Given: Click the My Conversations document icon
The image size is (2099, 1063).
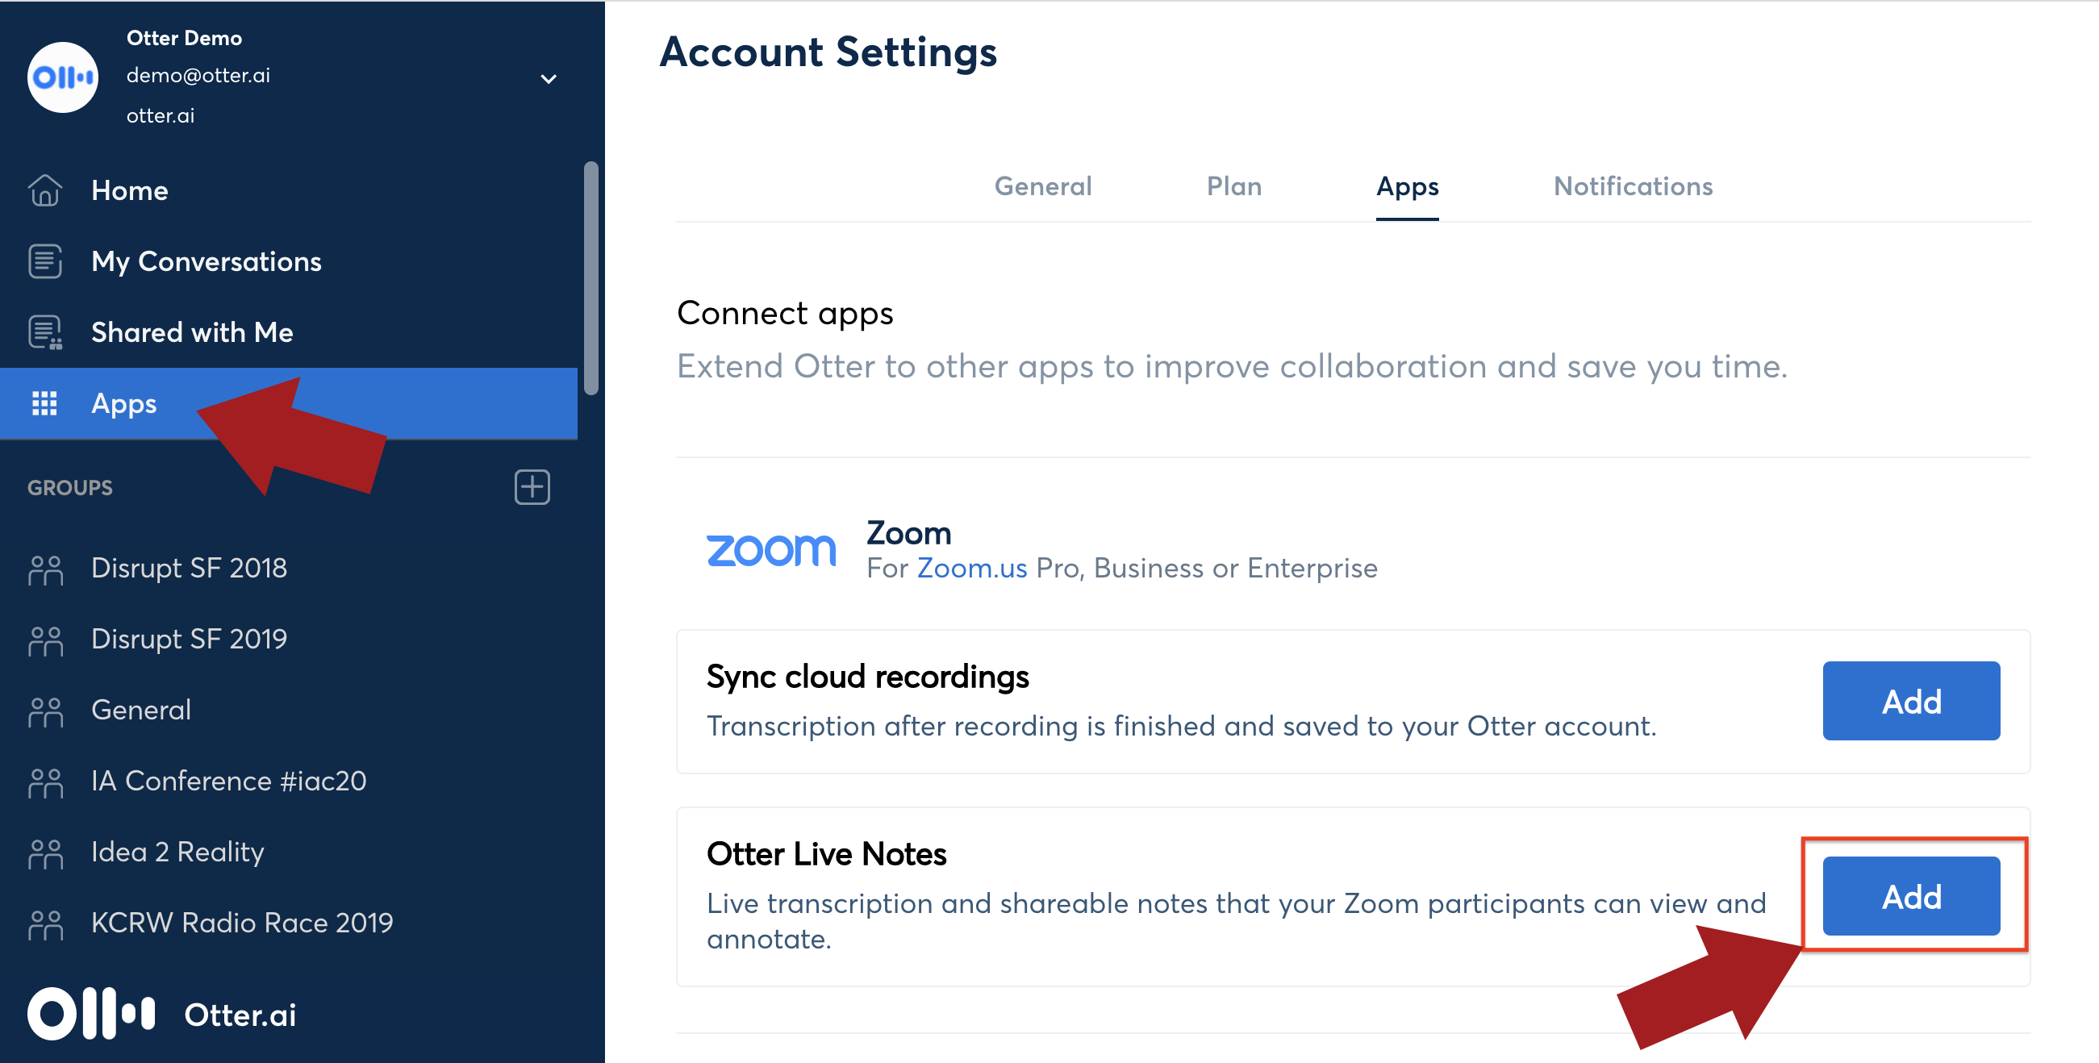Looking at the screenshot, I should tap(45, 261).
